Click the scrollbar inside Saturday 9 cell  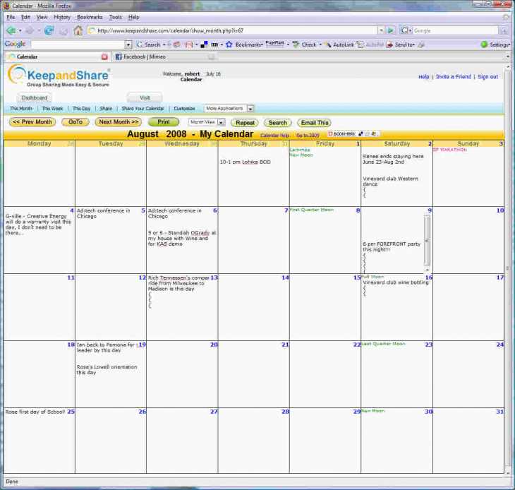[x=426, y=244]
